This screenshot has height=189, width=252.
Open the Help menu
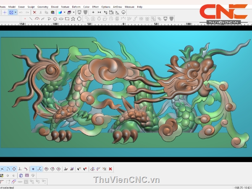(140, 7)
